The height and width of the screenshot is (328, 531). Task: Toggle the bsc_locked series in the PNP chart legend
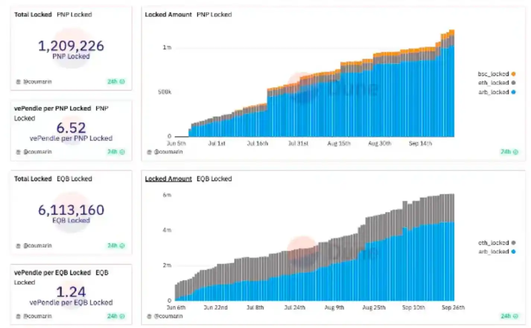coord(493,74)
